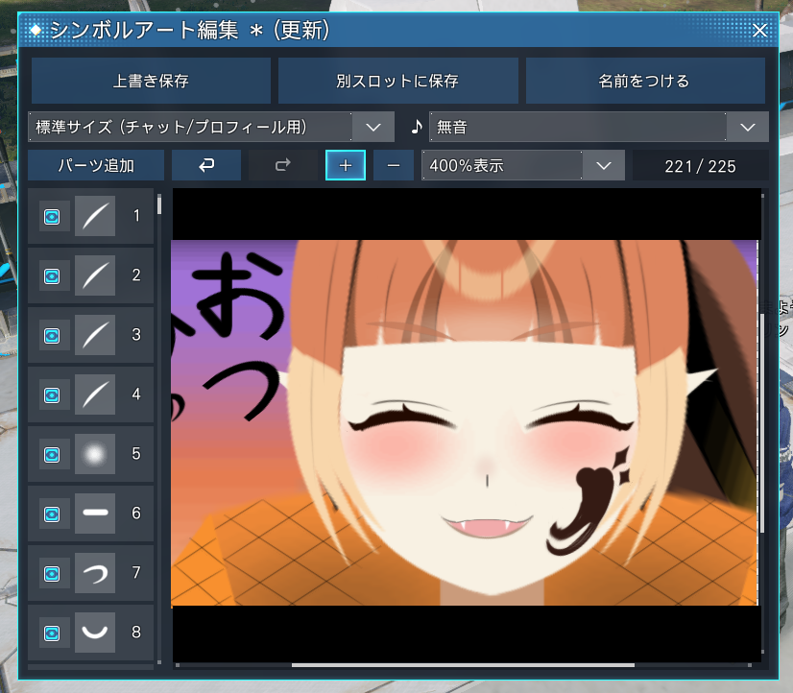
Task: Toggle visibility of layer 3
Action: coord(52,336)
